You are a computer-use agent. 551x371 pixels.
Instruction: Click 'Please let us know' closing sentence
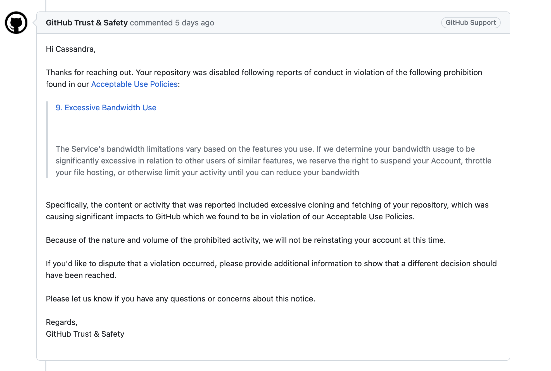(180, 299)
